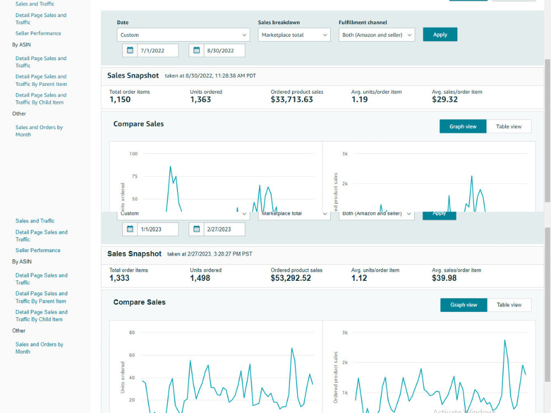The width and height of the screenshot is (551, 413).
Task: Open top sidebar Detail Page Sales and Traffic
Action: (x=41, y=19)
